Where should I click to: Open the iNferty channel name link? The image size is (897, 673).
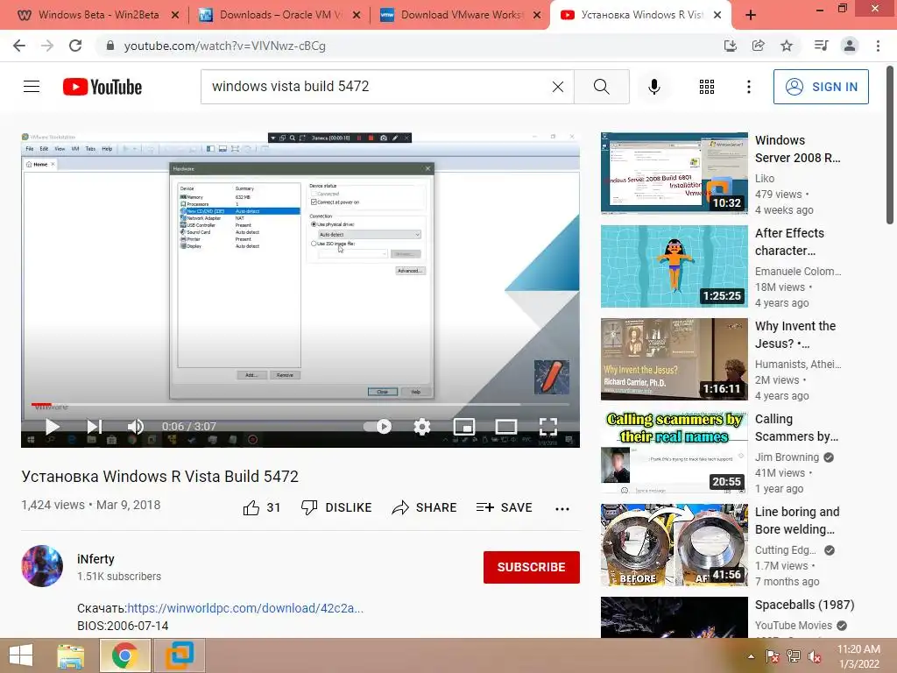(x=95, y=559)
